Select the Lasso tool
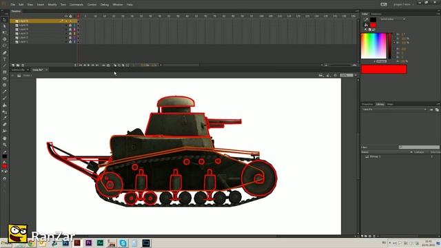This screenshot has height=248, width=441. (x=4, y=45)
